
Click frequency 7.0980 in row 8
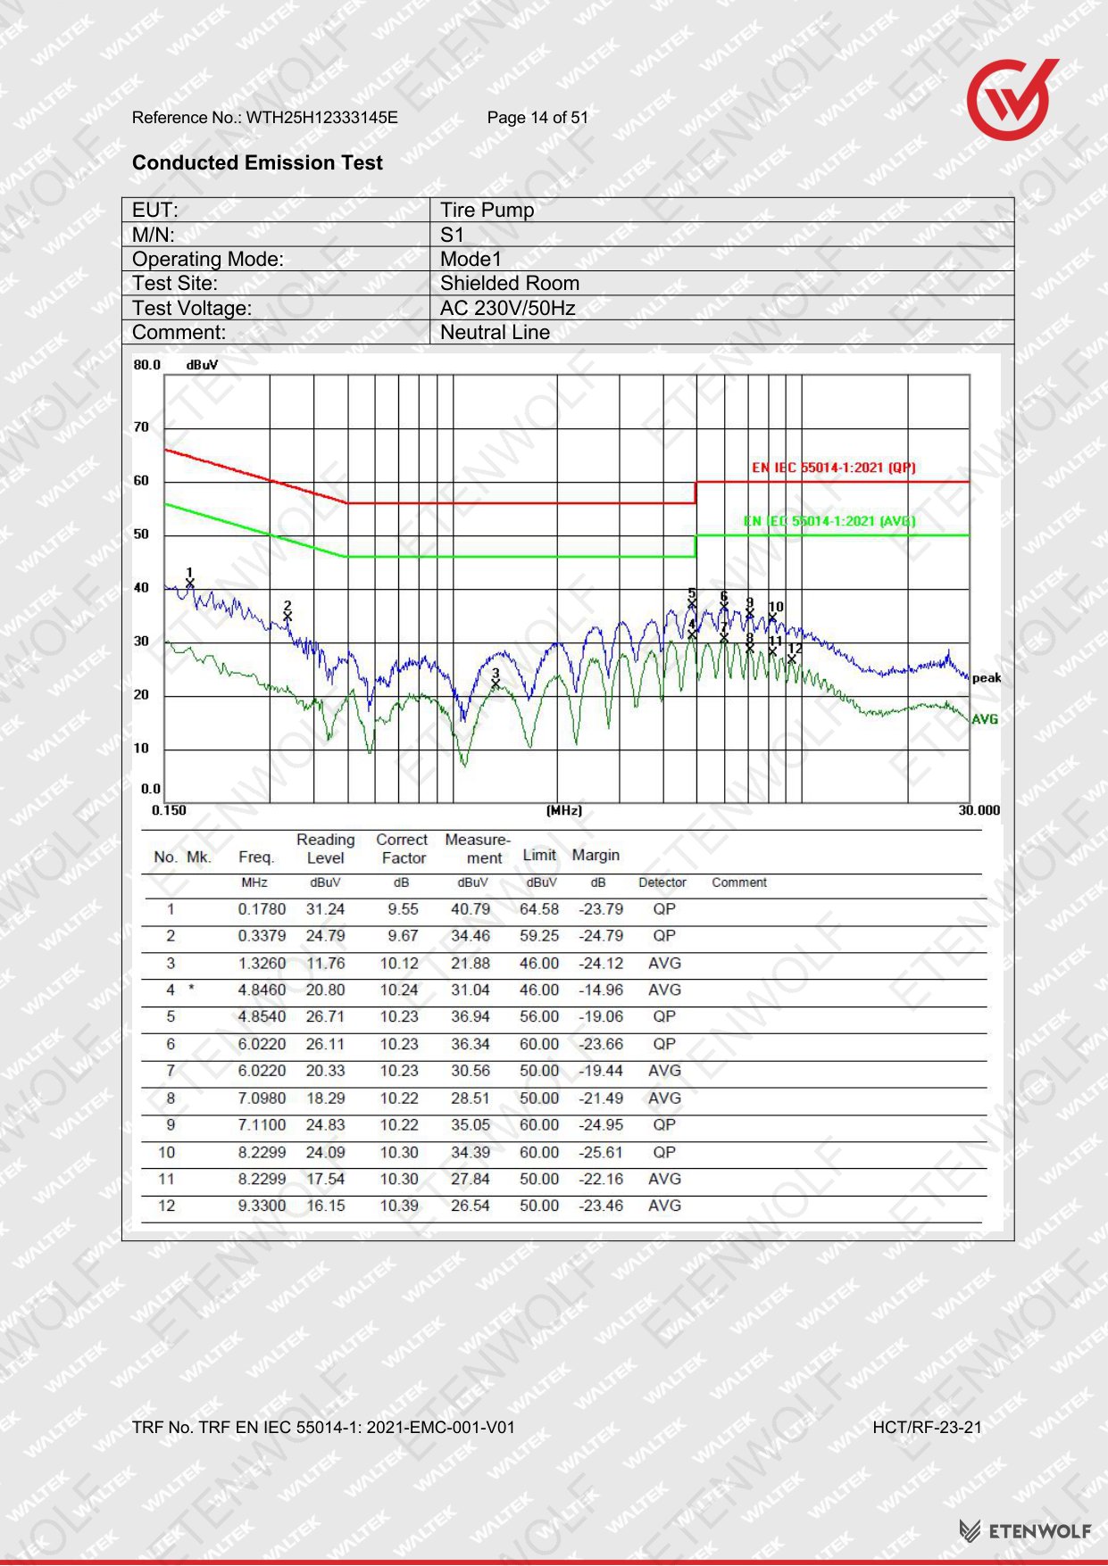[x=262, y=1098]
